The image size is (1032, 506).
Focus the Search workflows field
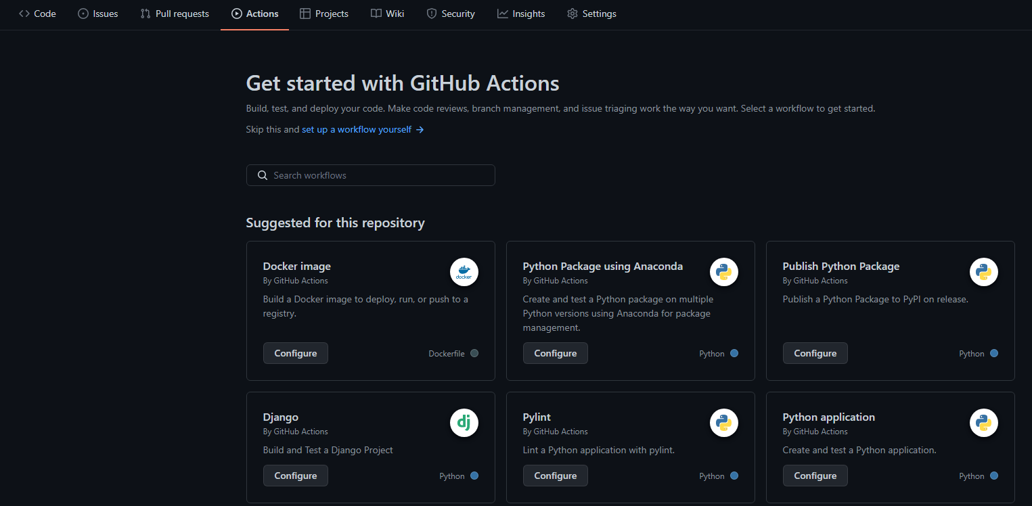(379, 175)
